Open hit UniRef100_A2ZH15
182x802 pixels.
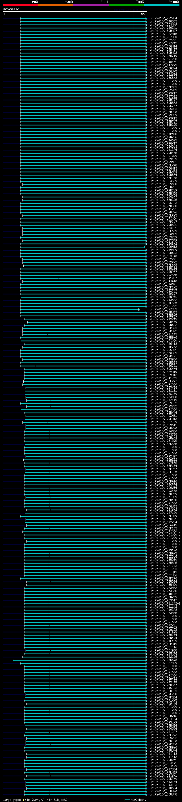pos(163,34)
